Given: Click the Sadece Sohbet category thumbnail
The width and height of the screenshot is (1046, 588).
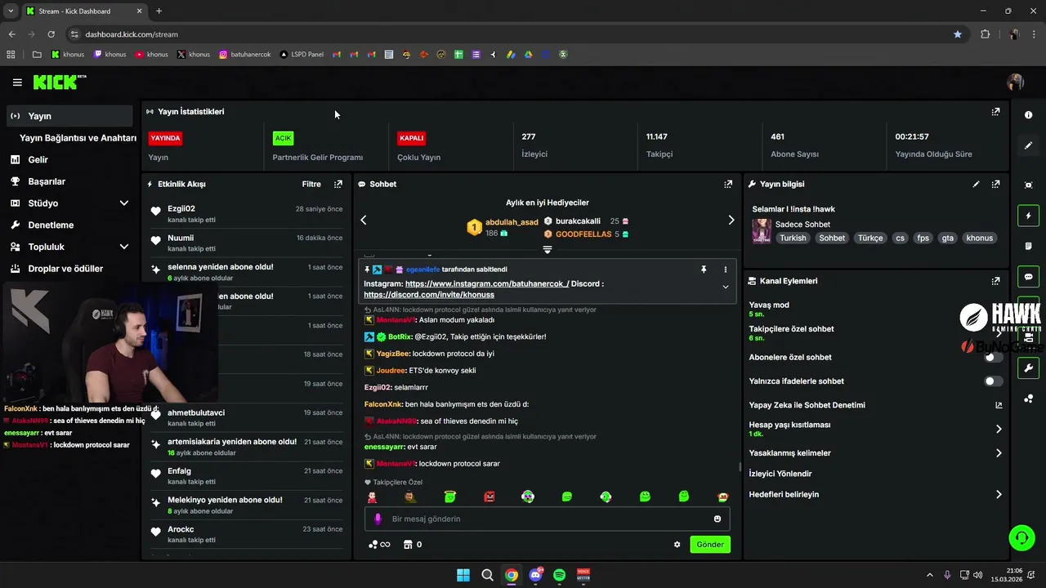Looking at the screenshot, I should (x=762, y=231).
